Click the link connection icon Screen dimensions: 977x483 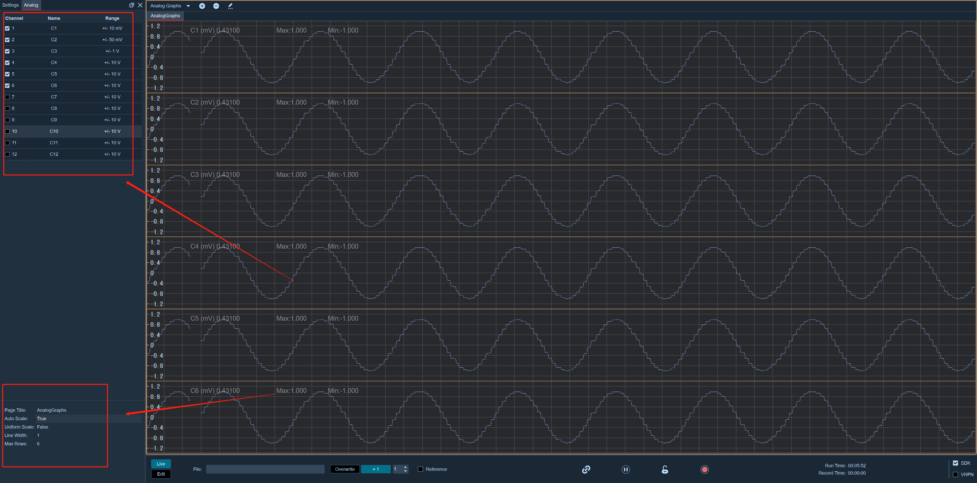click(586, 469)
